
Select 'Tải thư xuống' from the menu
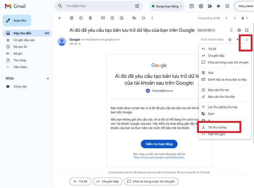[x=217, y=128]
